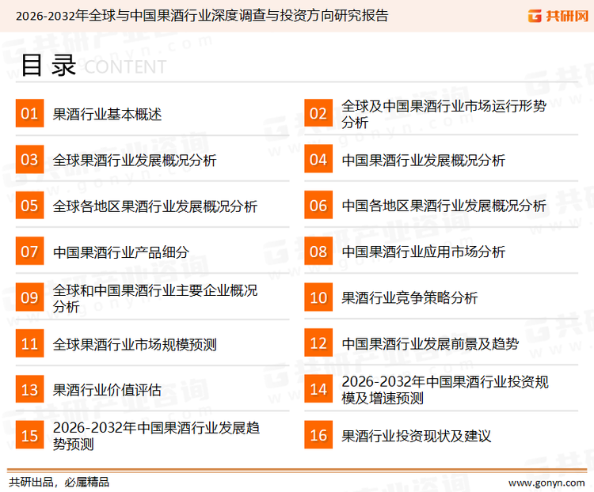The height and width of the screenshot is (492, 594).
Task: Click the orange 02 number box
Action: 318,113
